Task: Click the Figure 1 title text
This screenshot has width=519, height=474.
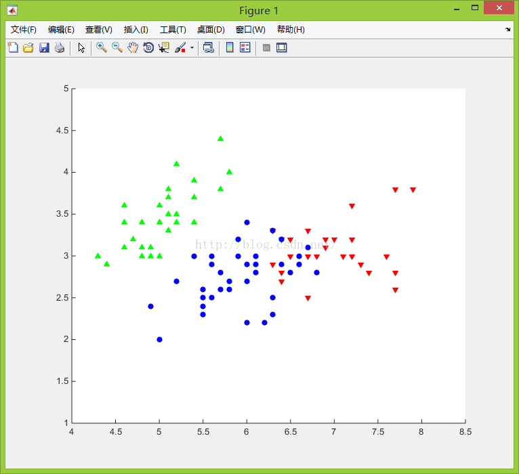Action: pyautogui.click(x=259, y=11)
